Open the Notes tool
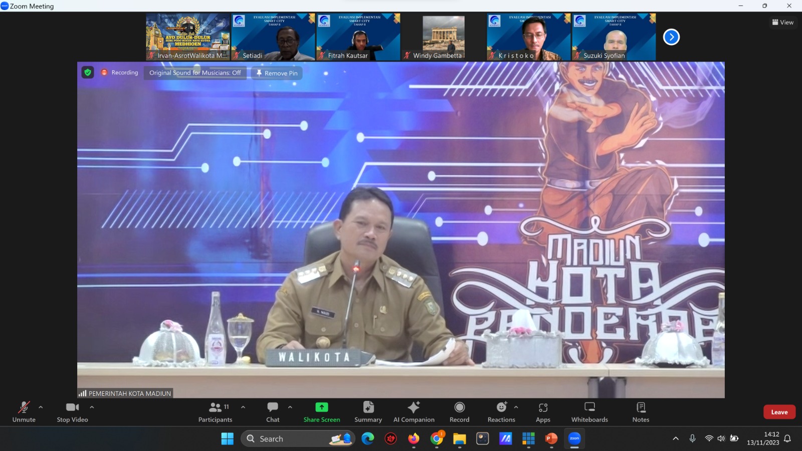Image resolution: width=802 pixels, height=451 pixels. coord(641,412)
